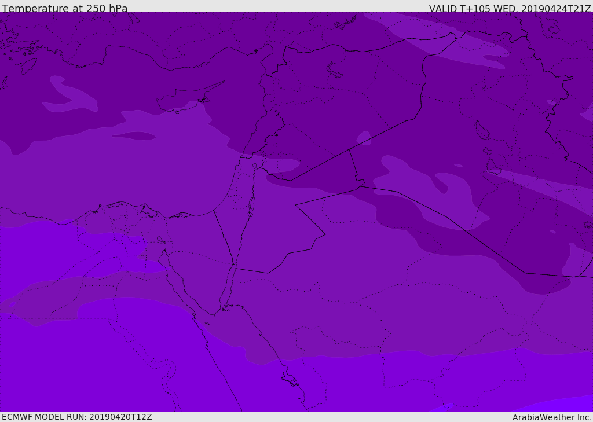
Task: Click the lake outline in northern Syria
Action: tap(335, 70)
